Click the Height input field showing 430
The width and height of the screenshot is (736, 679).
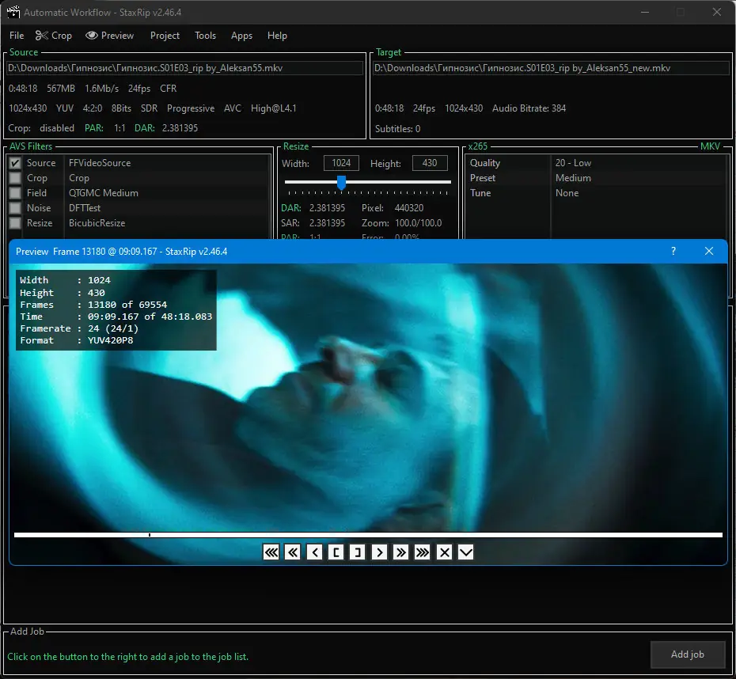tap(430, 163)
